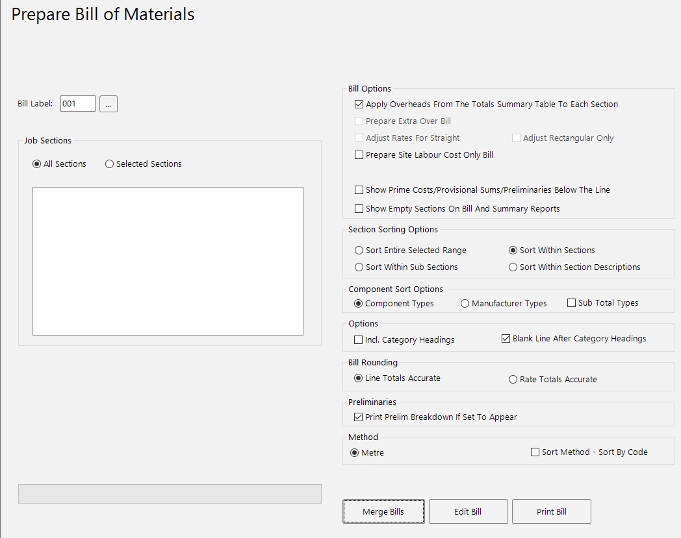The width and height of the screenshot is (681, 538).
Task: Uncheck Apply Overheads From The Totals Summary Table
Action: coord(359,104)
